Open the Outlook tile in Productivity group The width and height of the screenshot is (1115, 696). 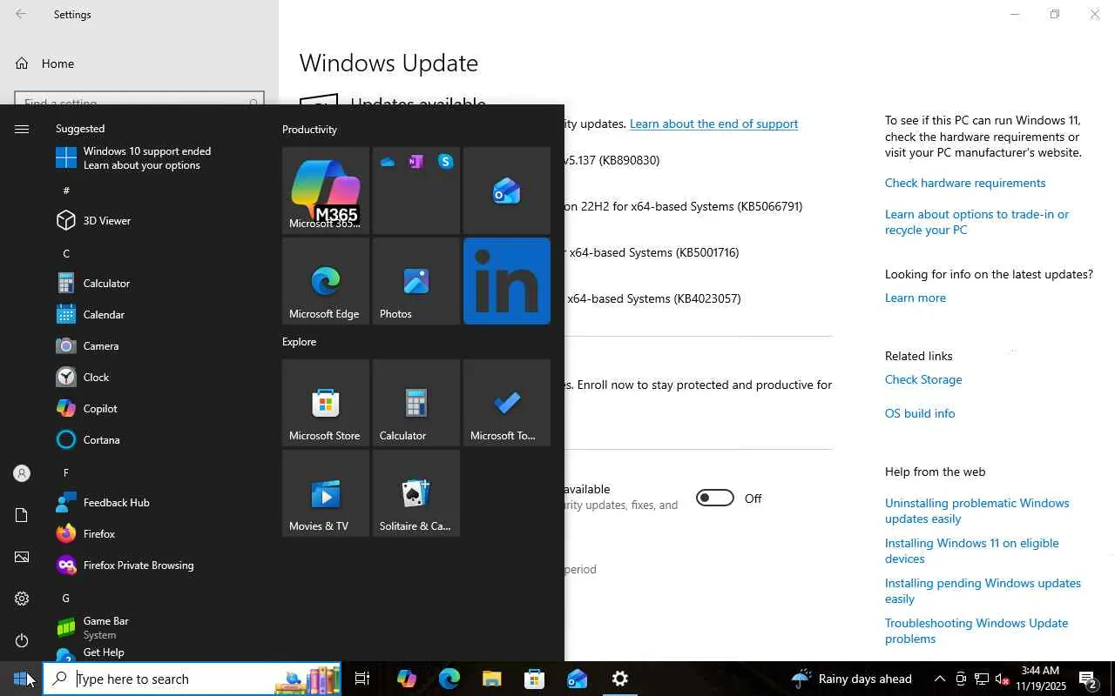point(507,191)
